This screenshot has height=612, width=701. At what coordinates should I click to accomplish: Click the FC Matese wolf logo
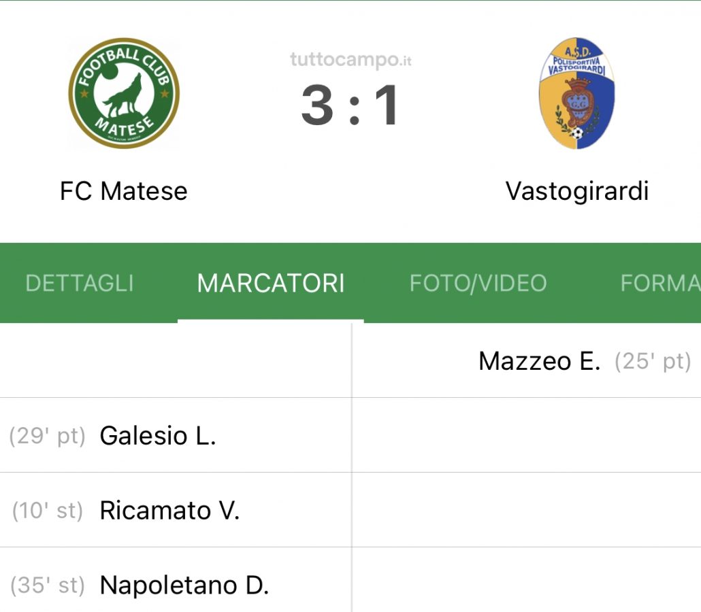[x=124, y=93]
